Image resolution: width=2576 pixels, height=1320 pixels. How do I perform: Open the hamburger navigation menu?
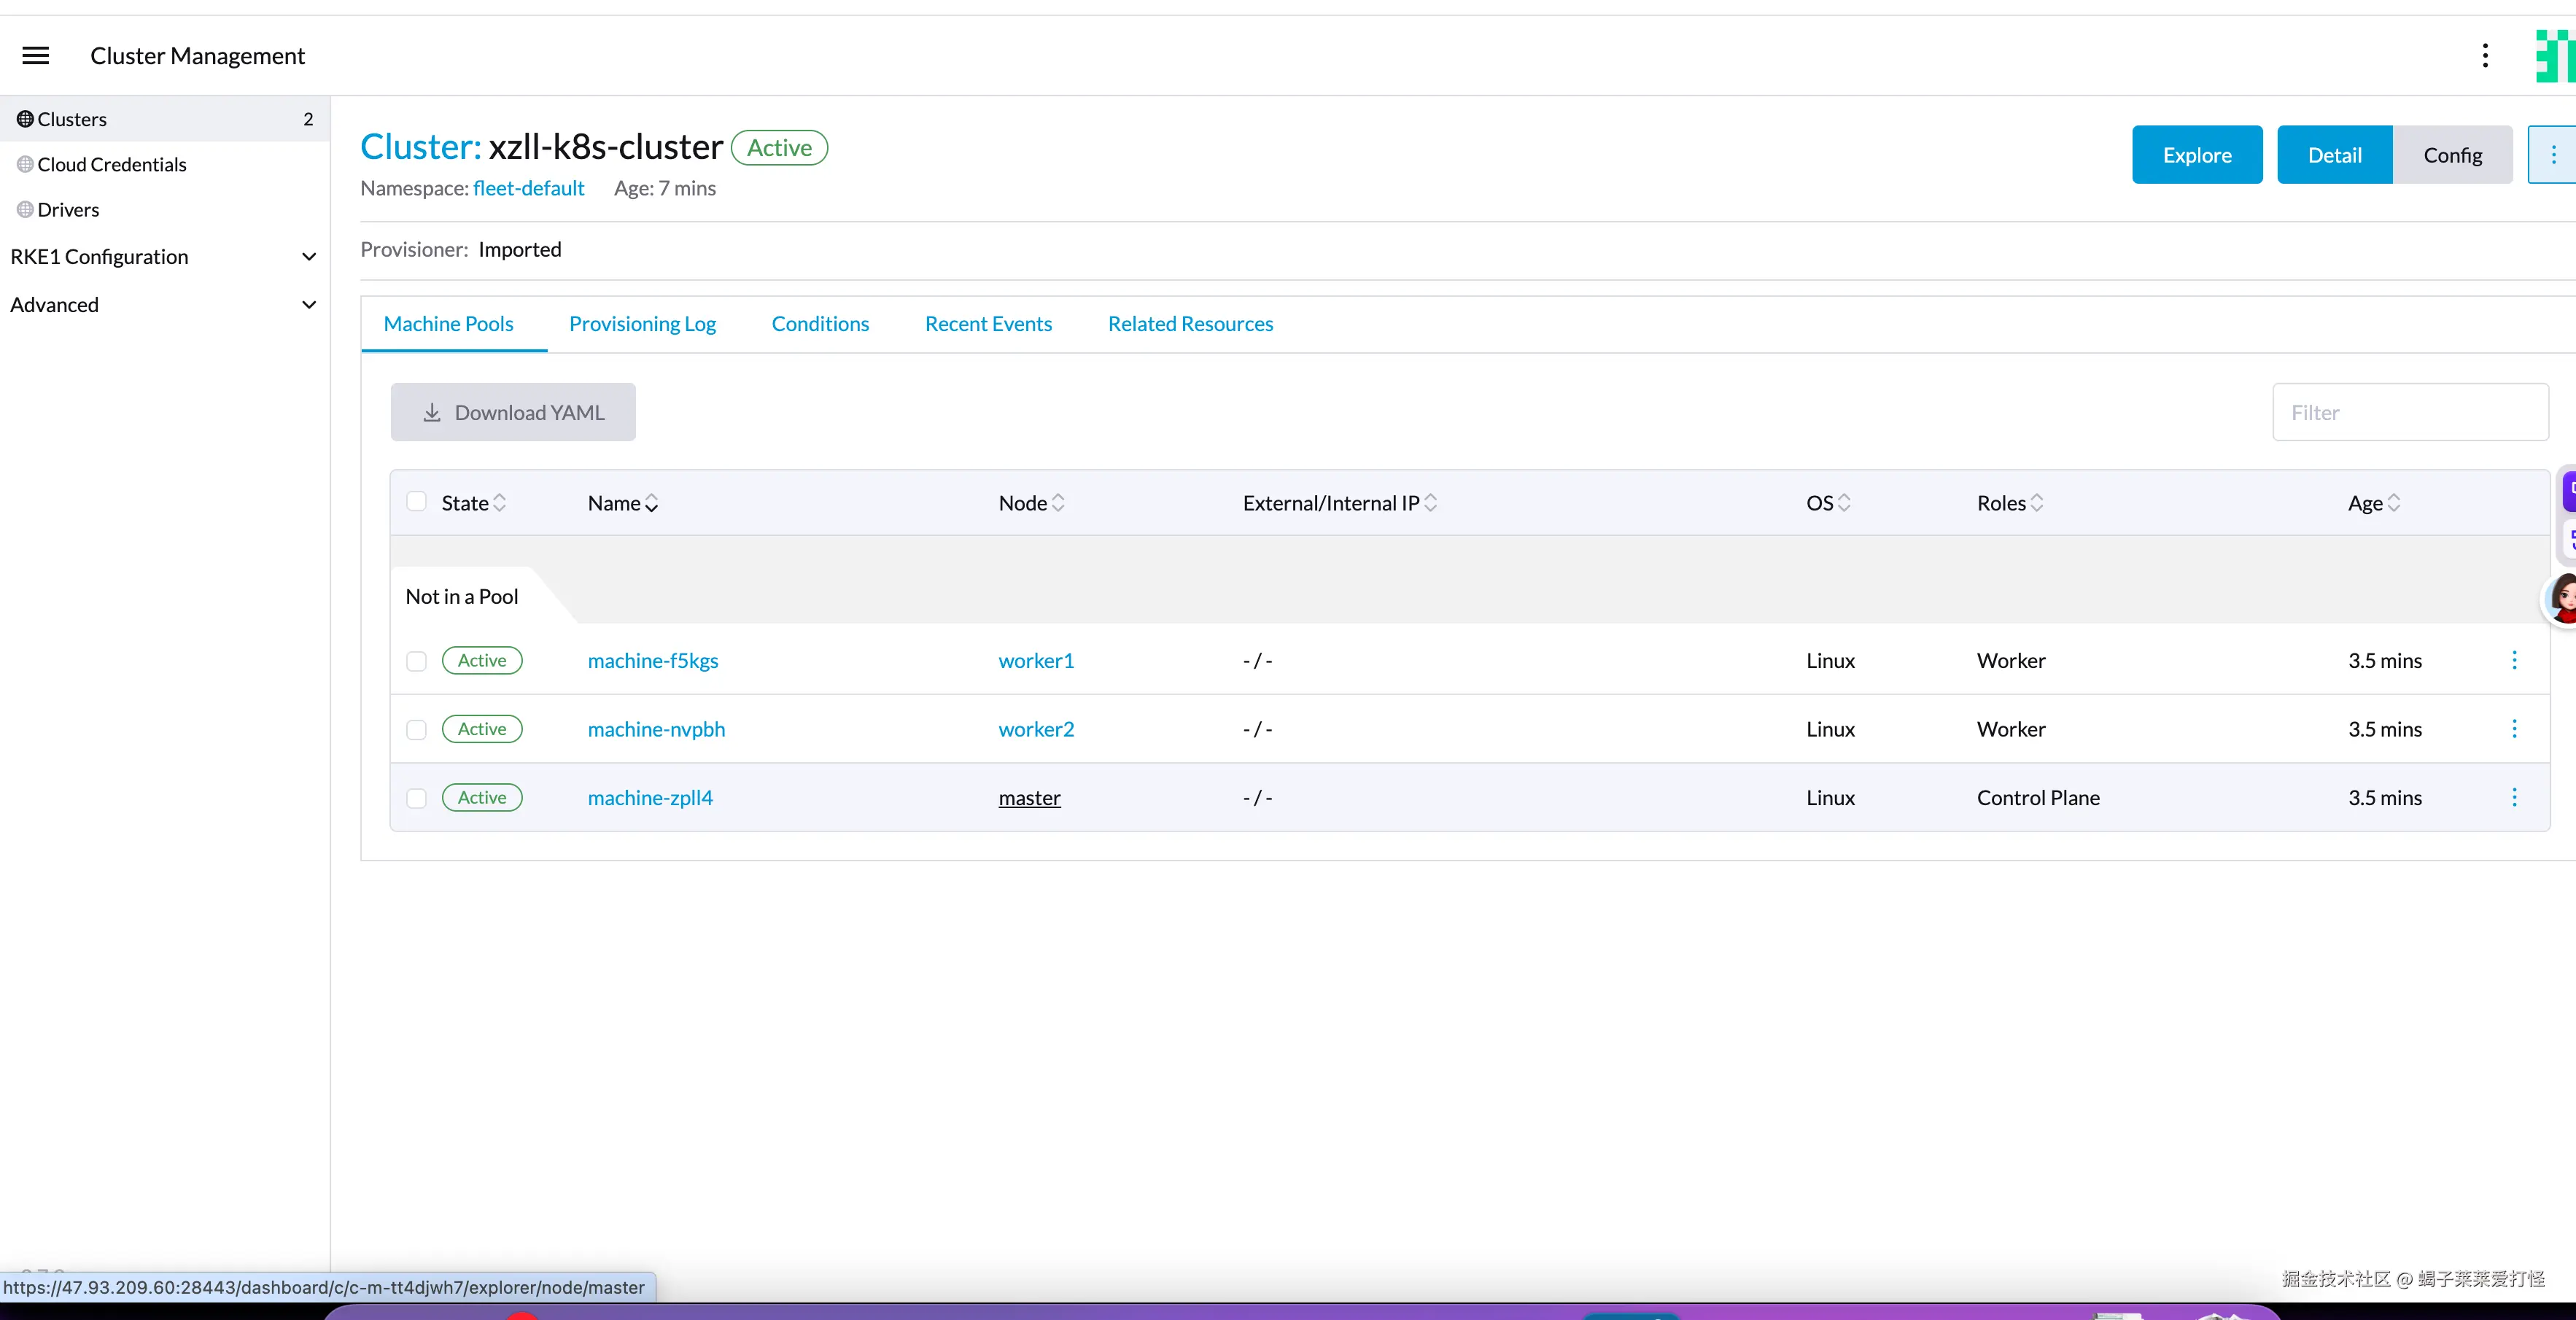[36, 56]
